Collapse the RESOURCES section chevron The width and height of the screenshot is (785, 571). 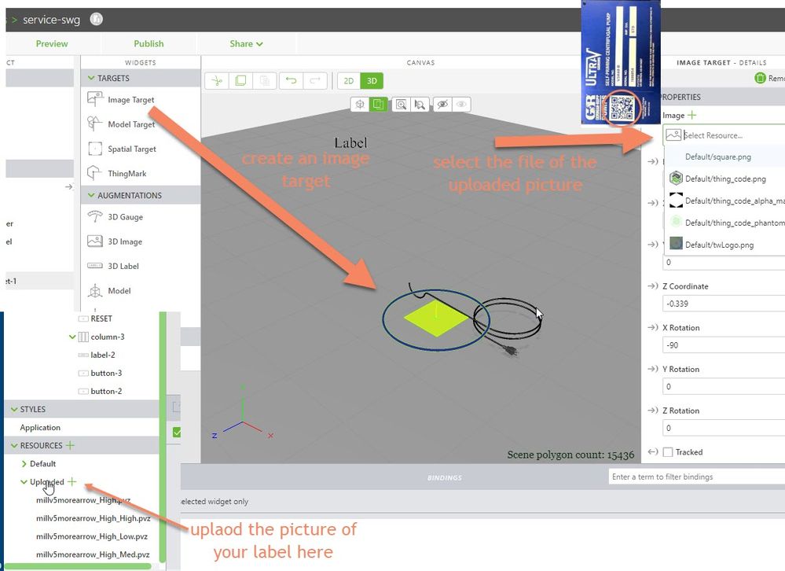13,445
